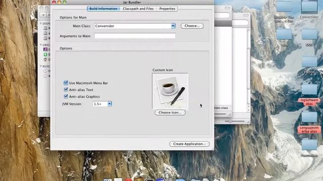Click the toolbar pill button of front Finder window
Viewport: 323px width, 181px height.
227,8
